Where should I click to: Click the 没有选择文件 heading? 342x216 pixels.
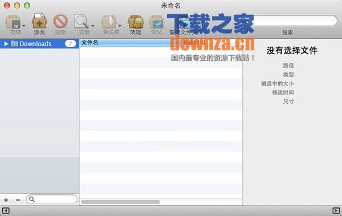coord(292,51)
